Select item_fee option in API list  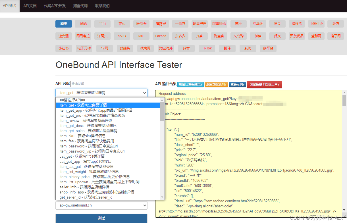pyautogui.click(x=108, y=141)
